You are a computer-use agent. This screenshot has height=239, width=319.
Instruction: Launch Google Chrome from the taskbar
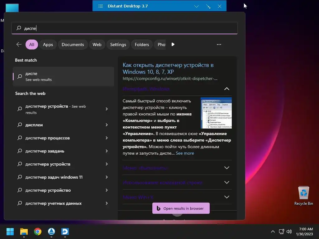38,232
